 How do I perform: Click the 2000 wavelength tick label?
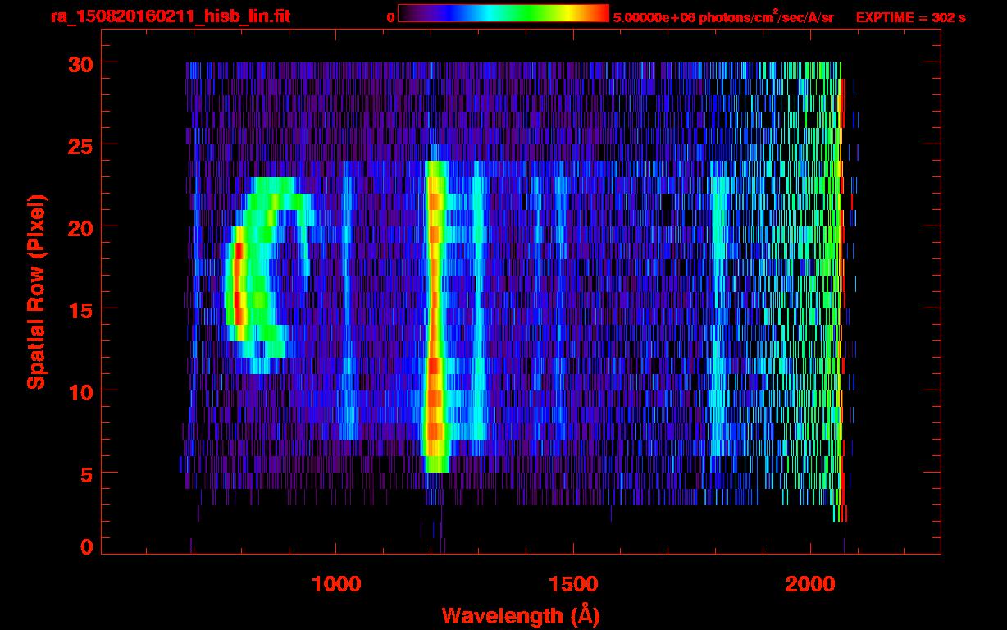point(809,584)
